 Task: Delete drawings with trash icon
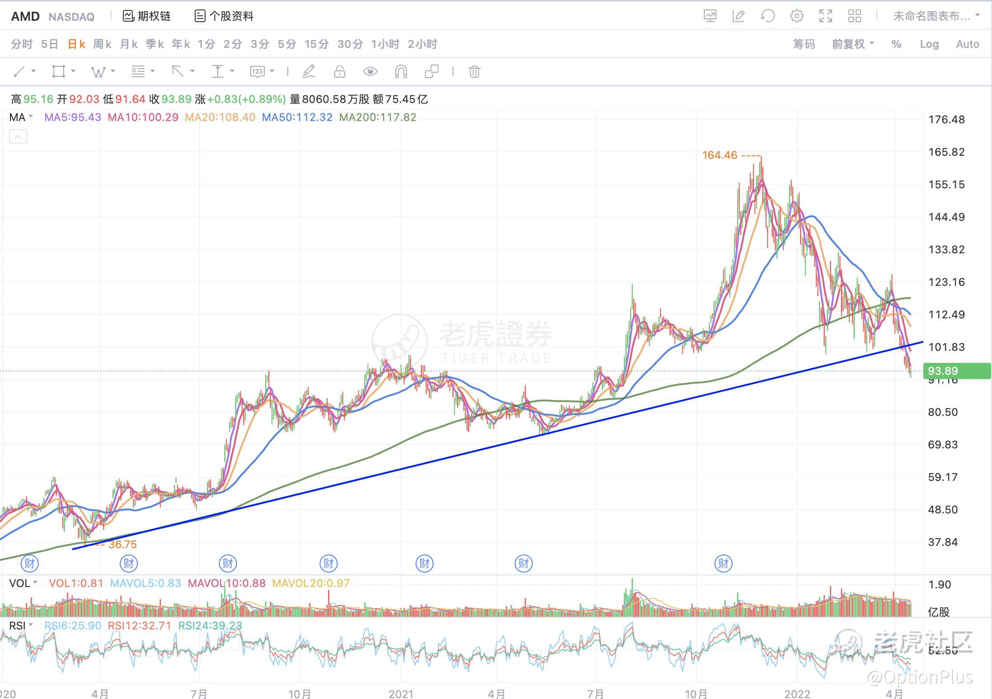474,71
